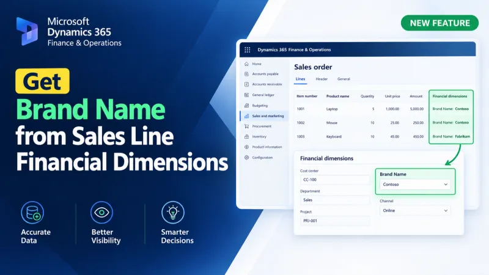Click the 45.00 unit price cell
The width and height of the screenshot is (489, 275).
(394, 136)
